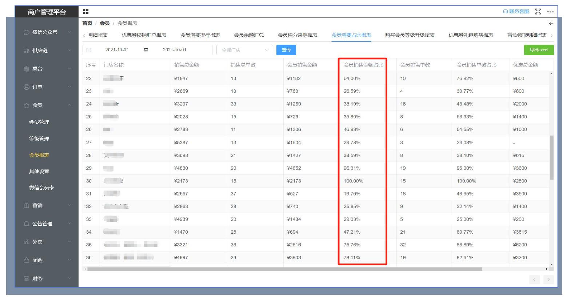Click the back arrow icon near breadcrumb
This screenshot has width=567, height=298.
[551, 23]
